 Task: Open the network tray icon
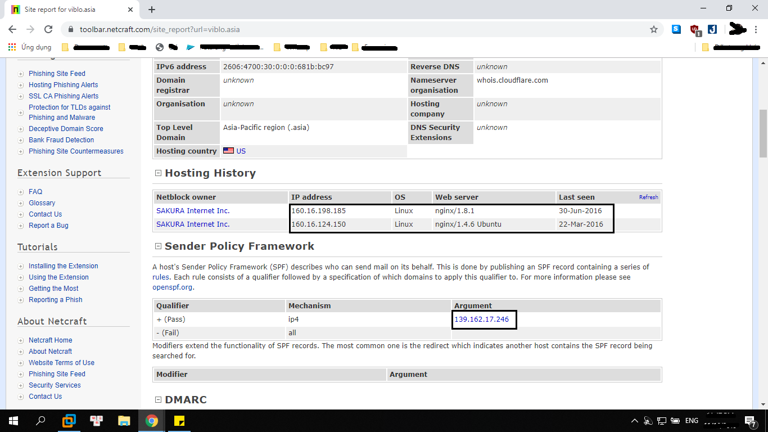pyautogui.click(x=662, y=421)
